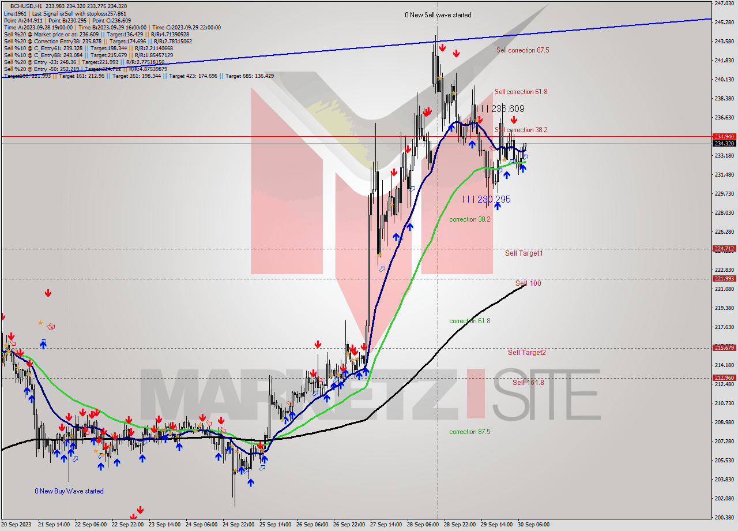The image size is (738, 531).
Task: Click the 212.960 price level tag
Action: [x=724, y=378]
